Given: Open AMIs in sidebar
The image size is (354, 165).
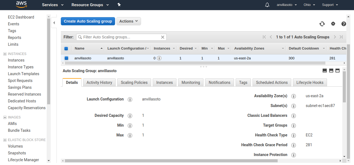Looking at the screenshot, I should coord(12,124).
